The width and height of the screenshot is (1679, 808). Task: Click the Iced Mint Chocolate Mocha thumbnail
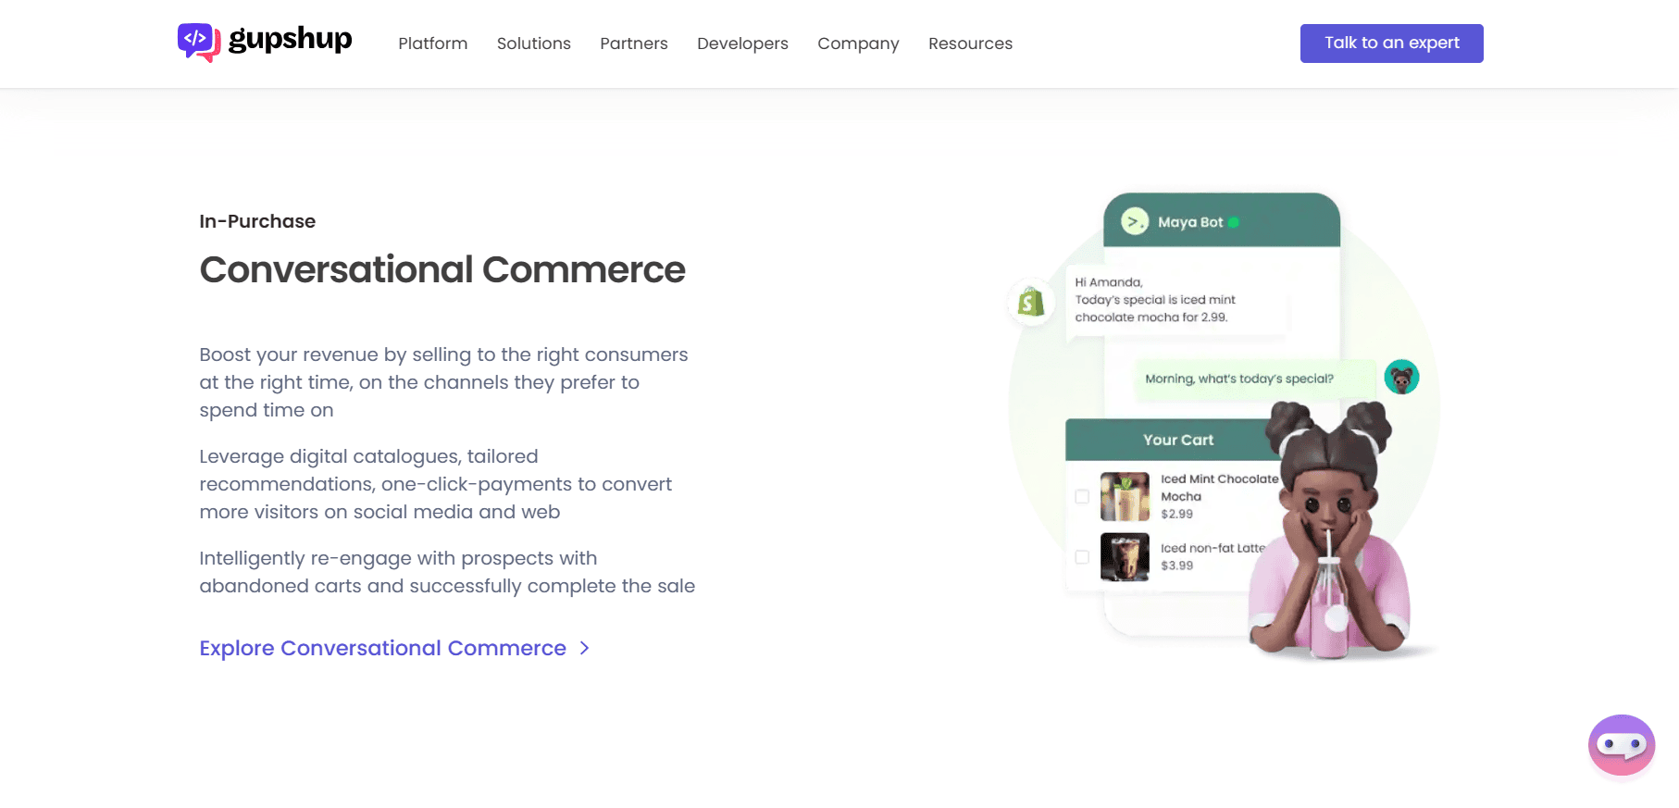click(1125, 497)
